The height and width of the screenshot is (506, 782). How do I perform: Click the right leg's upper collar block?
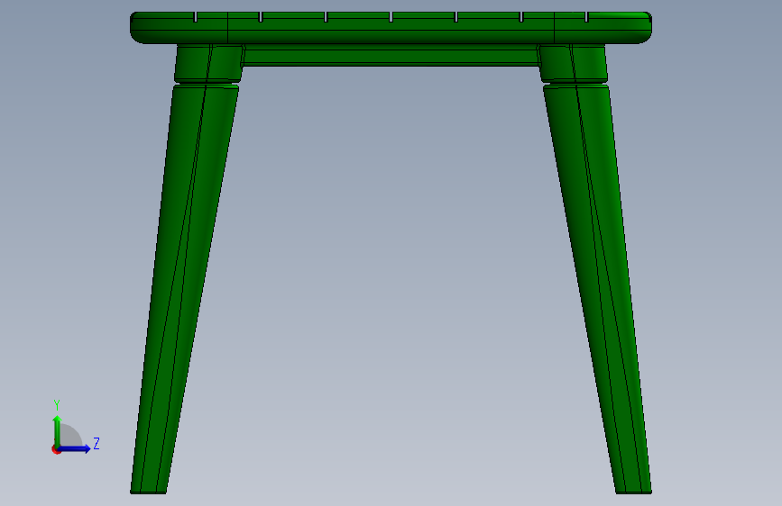pos(574,64)
